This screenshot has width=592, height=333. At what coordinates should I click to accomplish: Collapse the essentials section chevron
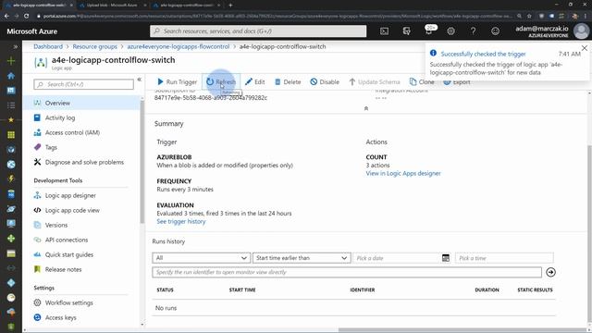point(366,108)
